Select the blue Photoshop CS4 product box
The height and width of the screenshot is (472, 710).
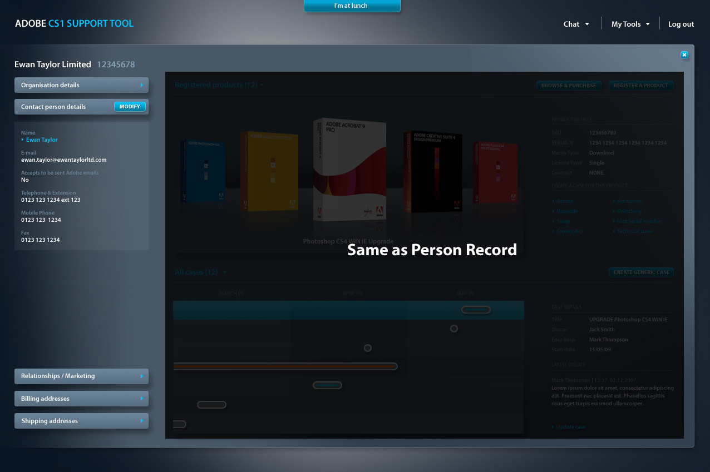[x=203, y=171]
